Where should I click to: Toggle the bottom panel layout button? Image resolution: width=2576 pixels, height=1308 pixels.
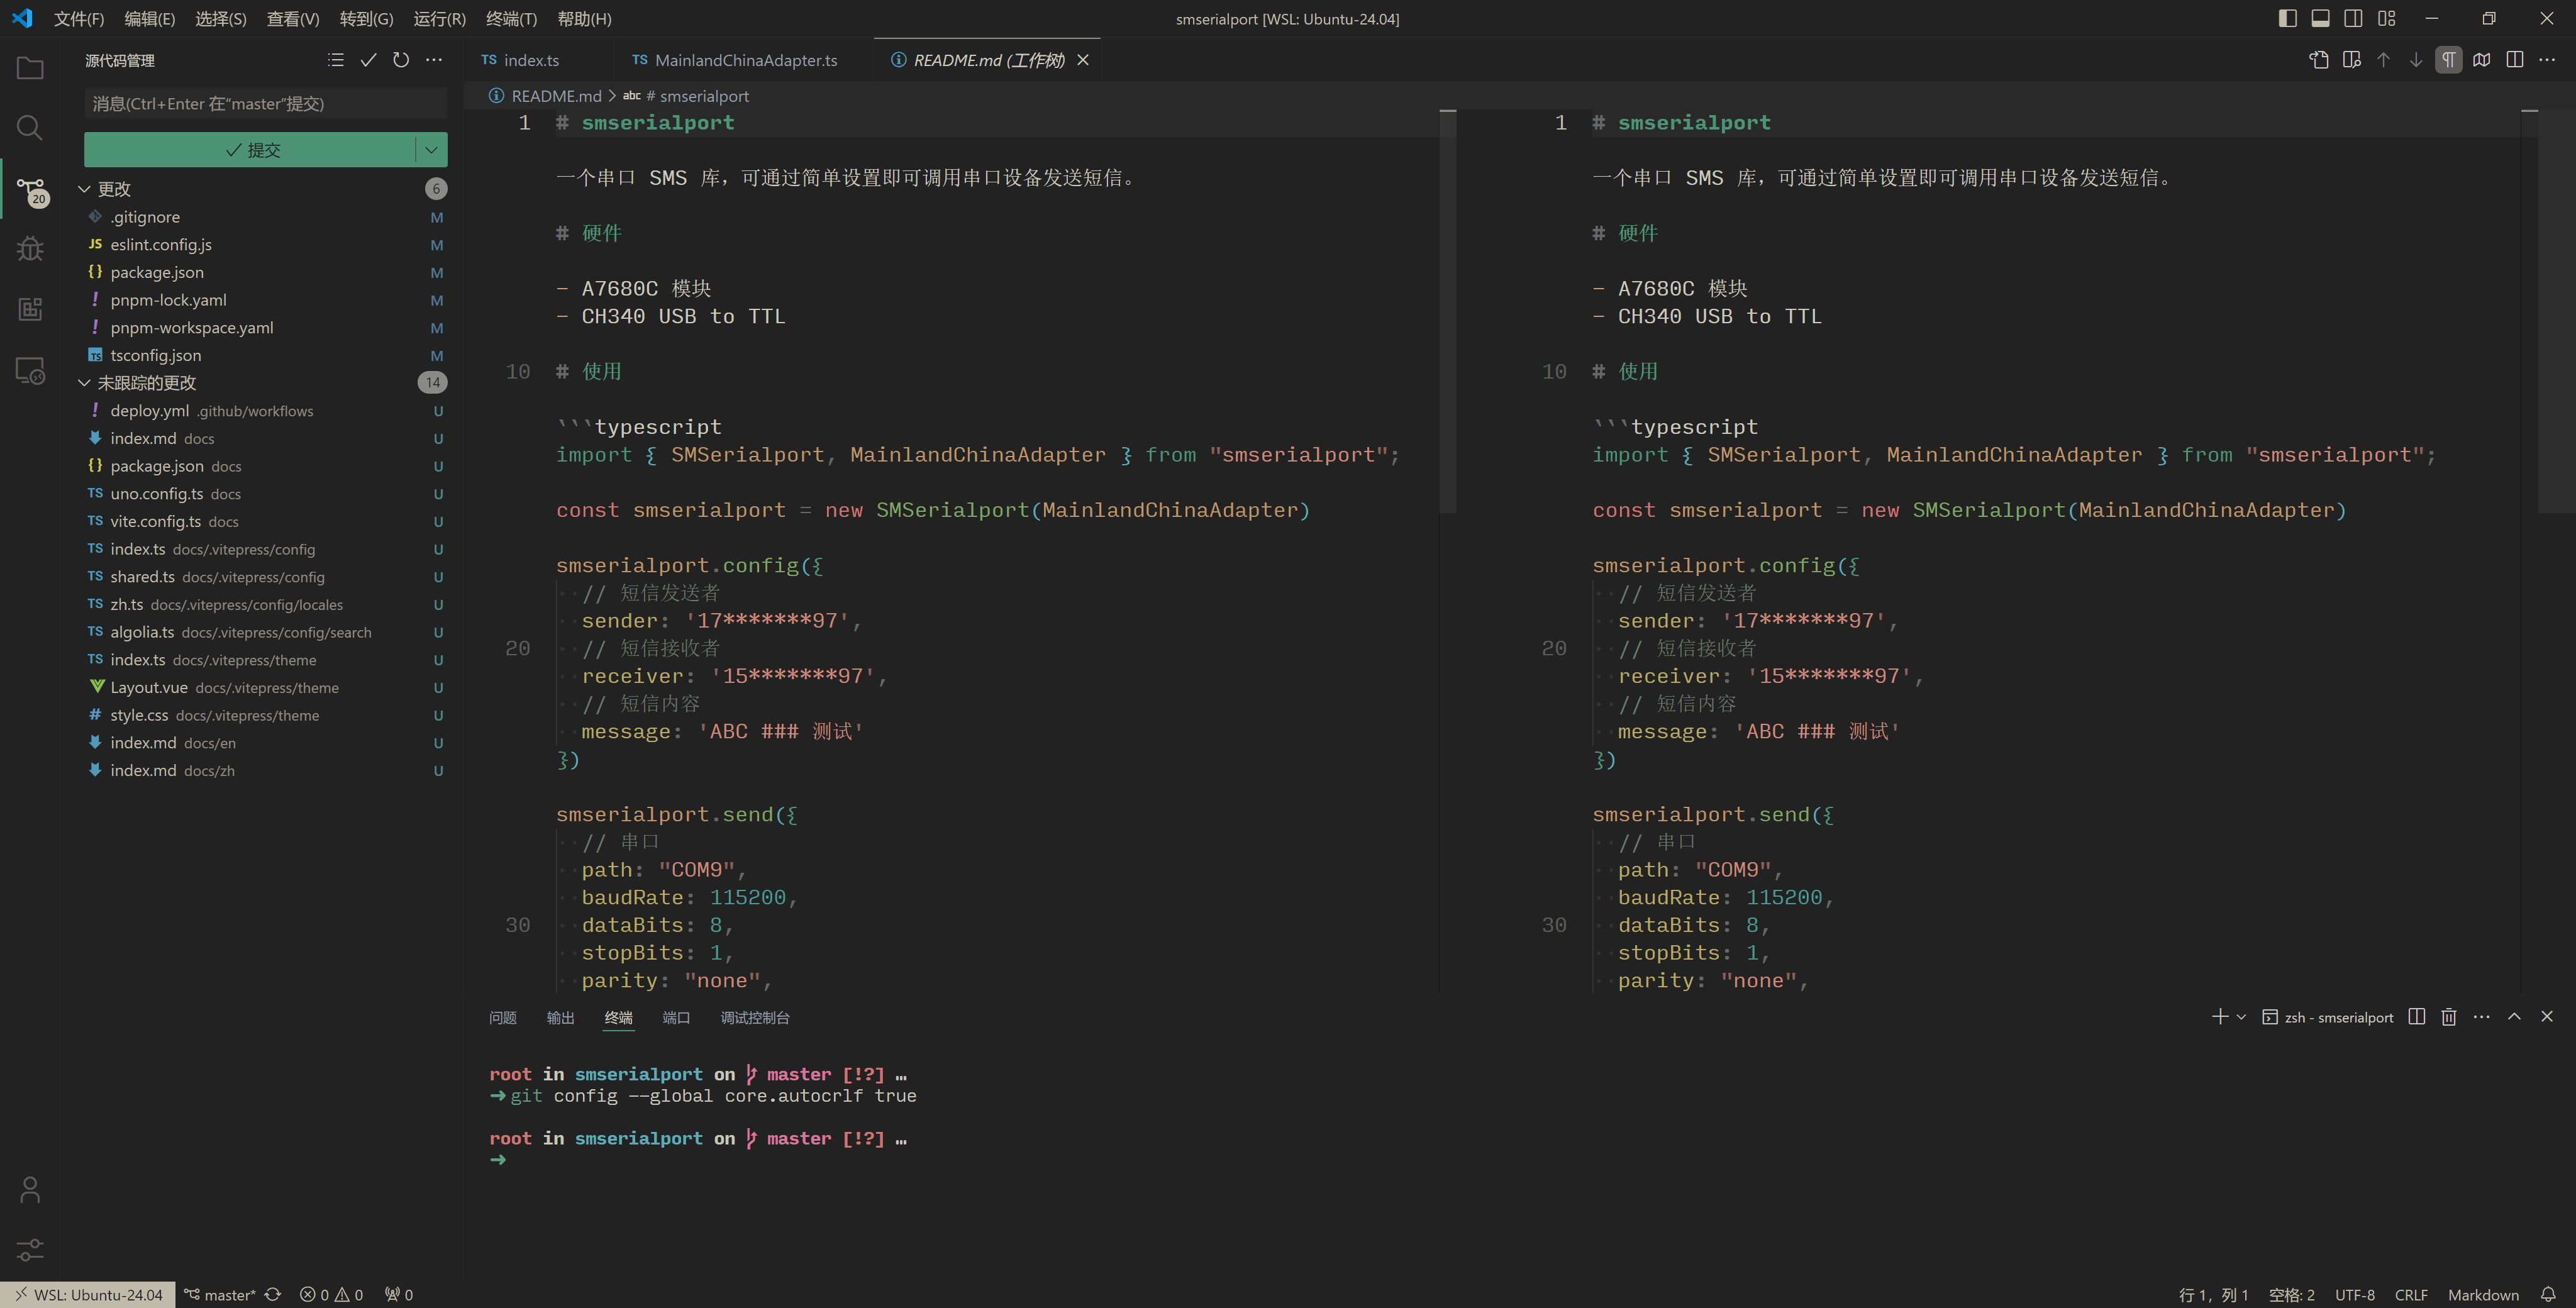point(2321,18)
